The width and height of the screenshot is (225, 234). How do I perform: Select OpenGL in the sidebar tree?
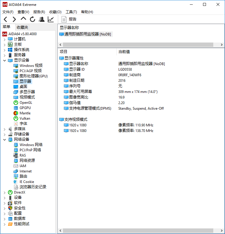(x=26, y=103)
